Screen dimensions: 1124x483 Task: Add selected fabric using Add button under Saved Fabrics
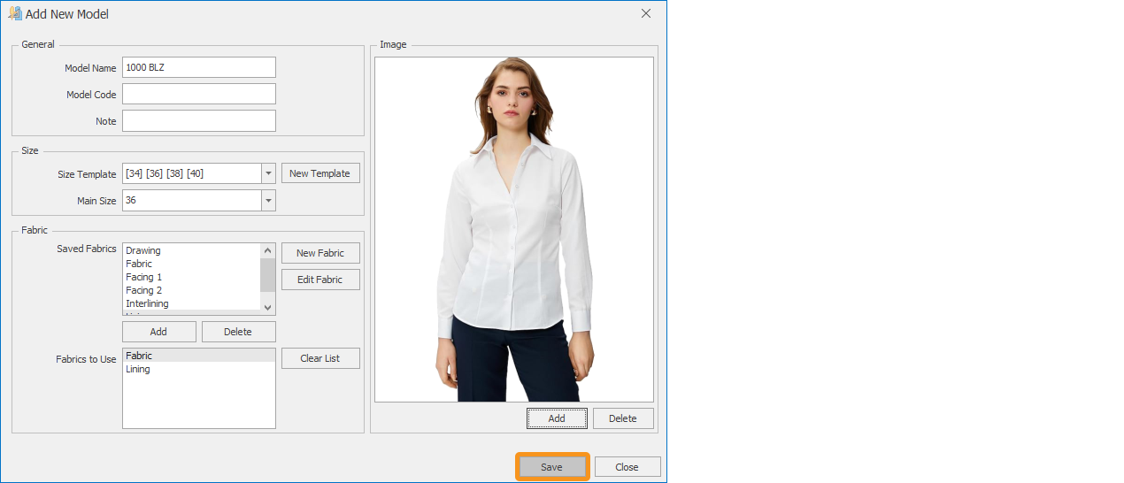158,332
